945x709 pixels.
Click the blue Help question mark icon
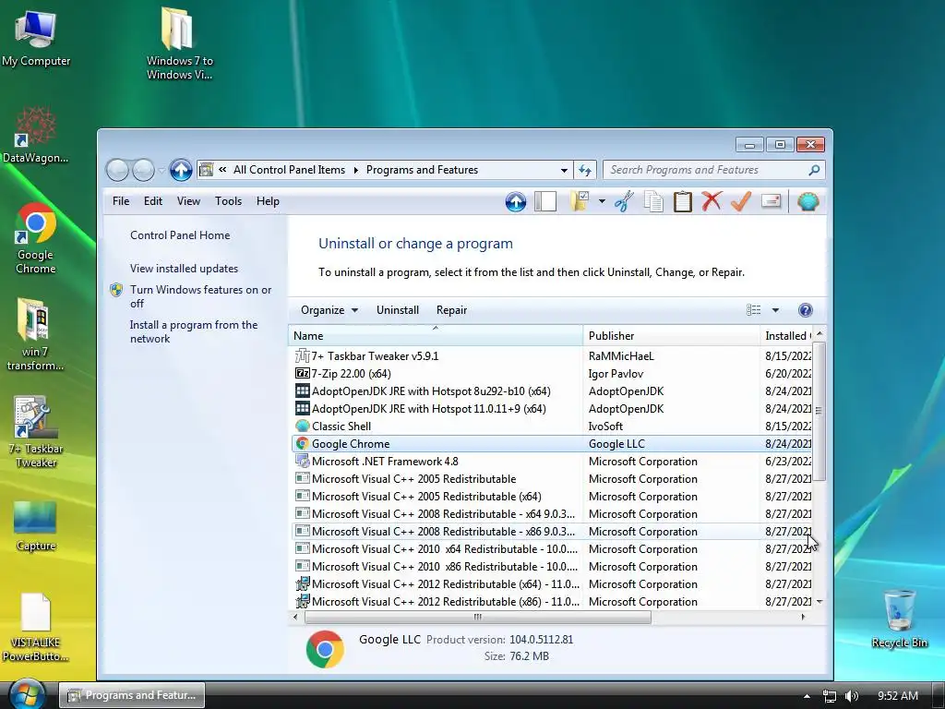805,310
